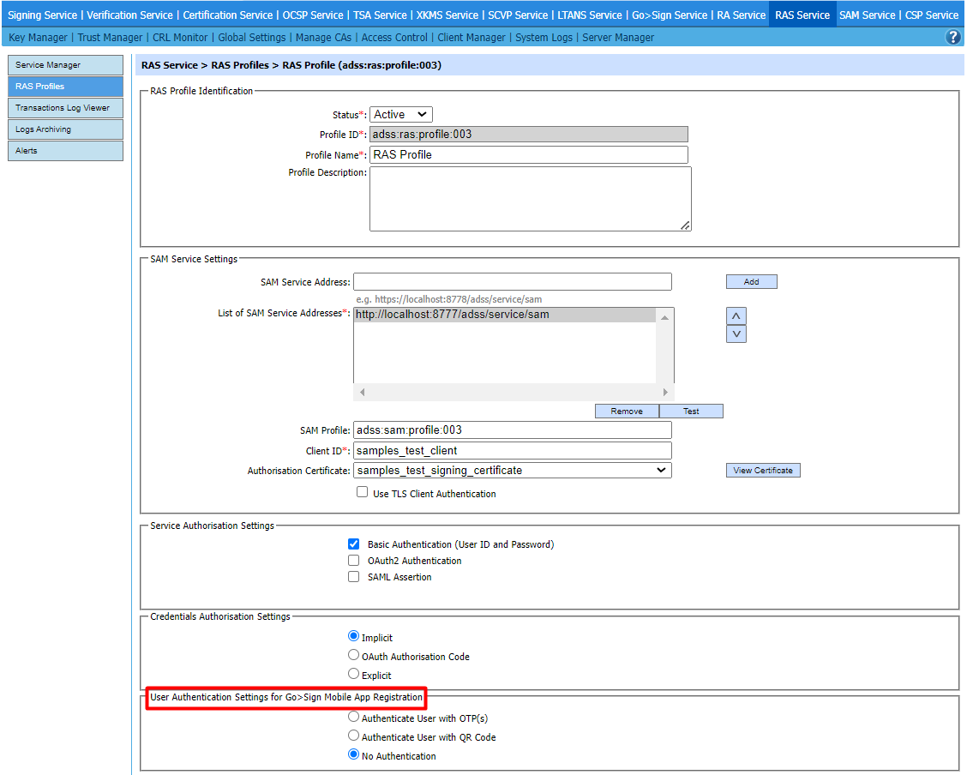967x775 pixels.
Task: Click the View Certificate button
Action: coord(762,470)
